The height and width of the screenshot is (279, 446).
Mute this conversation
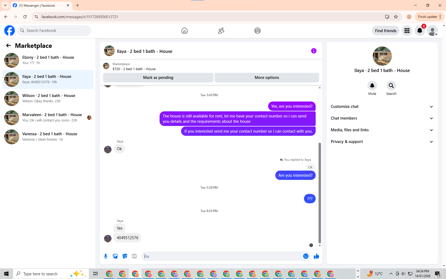click(x=372, y=86)
